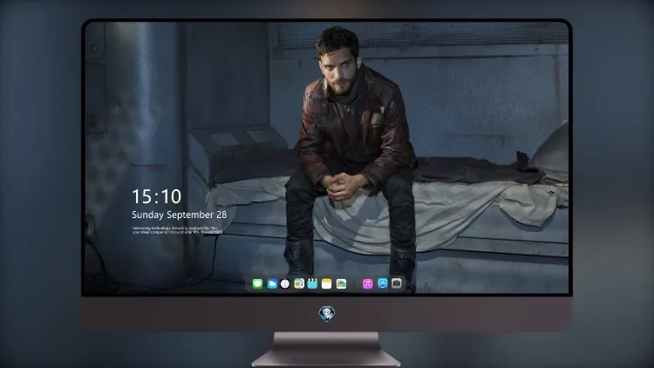Open the yellow Notes app in dock

click(x=327, y=284)
